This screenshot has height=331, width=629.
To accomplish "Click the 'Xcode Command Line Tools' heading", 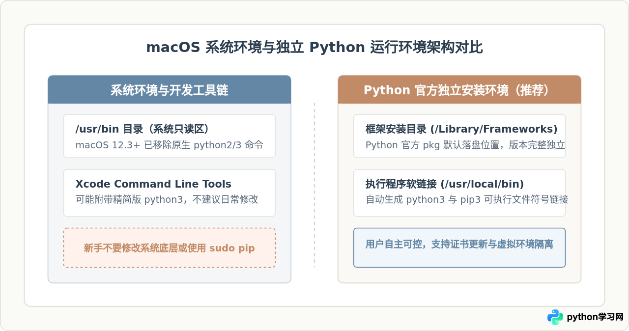I will [x=153, y=184].
